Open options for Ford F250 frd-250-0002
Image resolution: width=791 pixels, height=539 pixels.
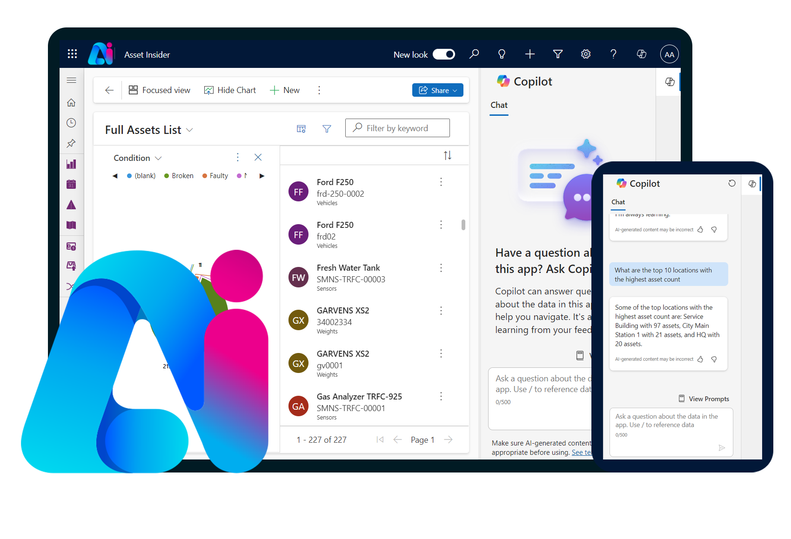441,182
